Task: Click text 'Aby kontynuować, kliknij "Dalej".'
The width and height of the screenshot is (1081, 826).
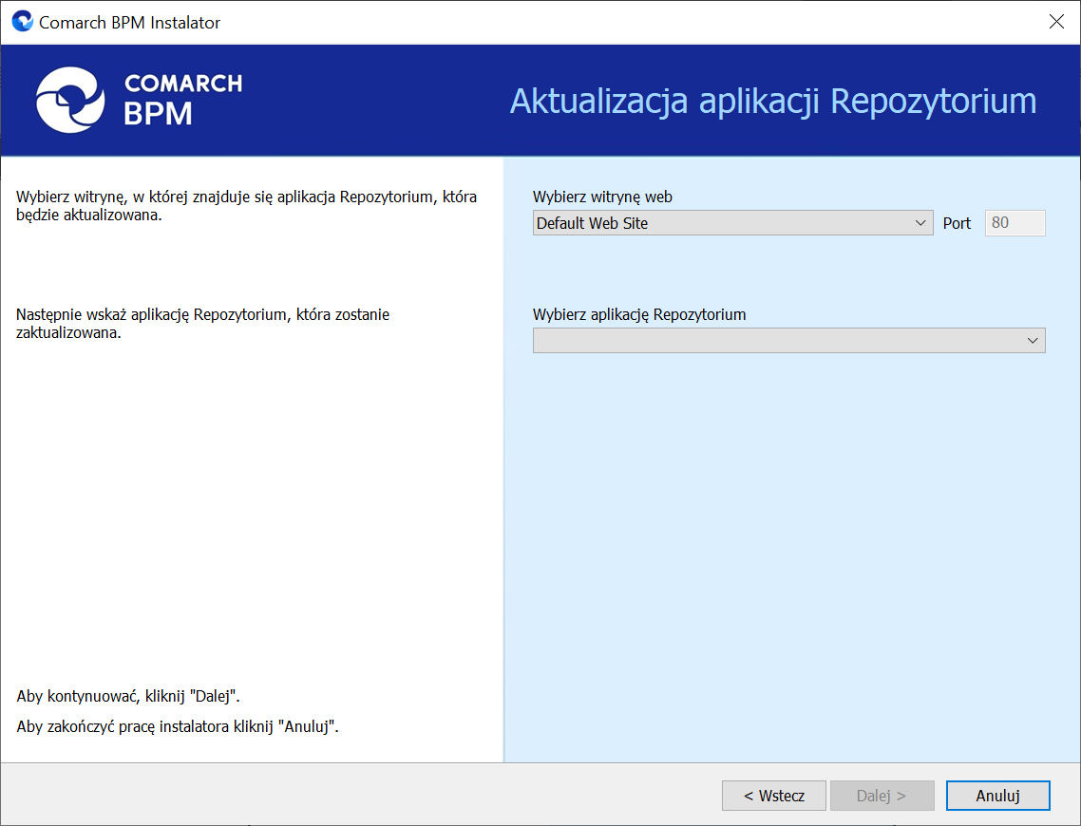Action: click(x=128, y=696)
